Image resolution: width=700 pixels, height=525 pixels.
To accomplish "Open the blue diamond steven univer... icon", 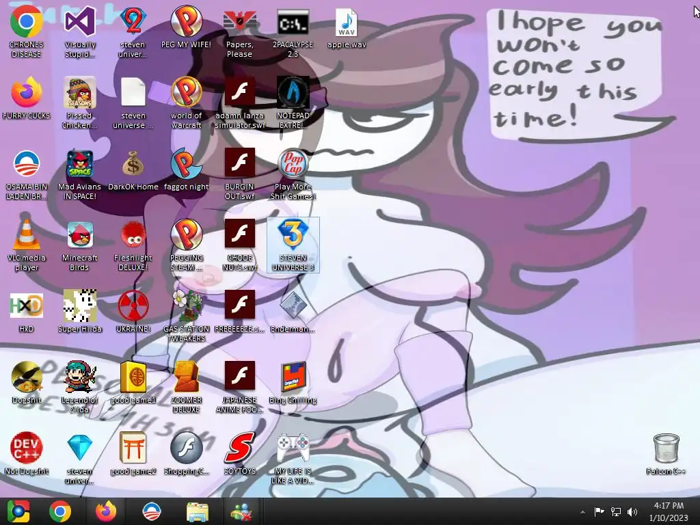I will pos(80,459).
